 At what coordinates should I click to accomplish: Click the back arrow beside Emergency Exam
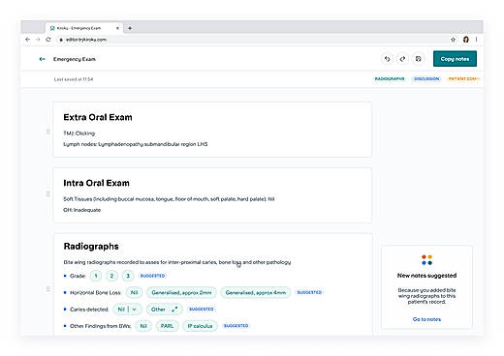pos(42,59)
